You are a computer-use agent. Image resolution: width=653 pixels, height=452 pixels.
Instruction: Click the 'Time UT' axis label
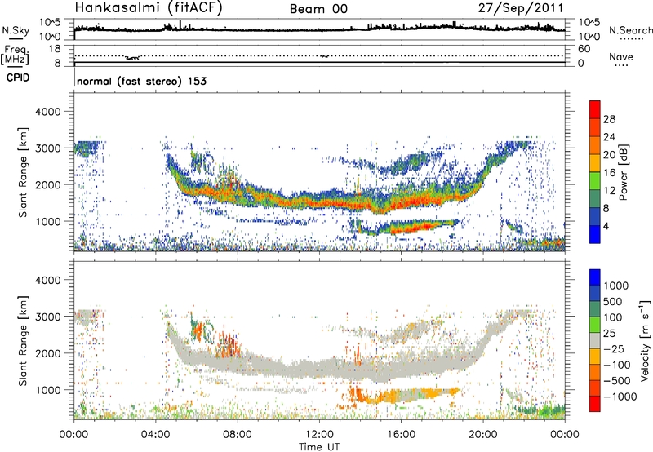(x=319, y=447)
